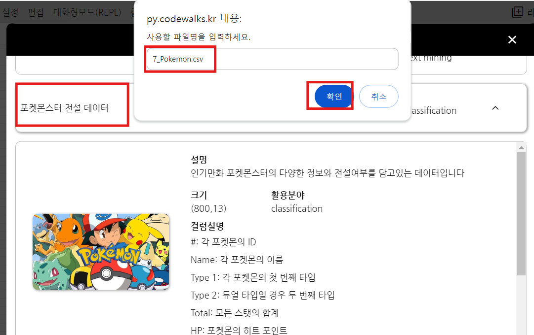Select the dataset description sentence starting 인기만화
534x335 pixels.
[328, 173]
